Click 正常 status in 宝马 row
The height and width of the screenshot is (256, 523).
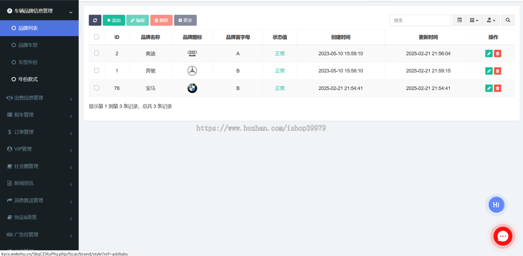(x=280, y=88)
